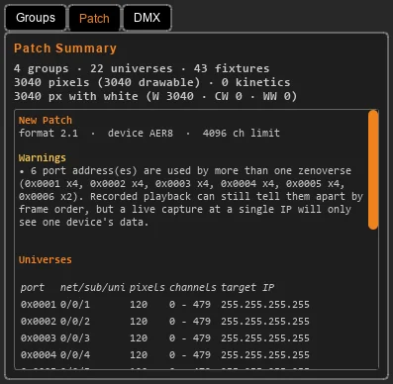Click the 'channels' column header
393x384 pixels.
tap(193, 287)
